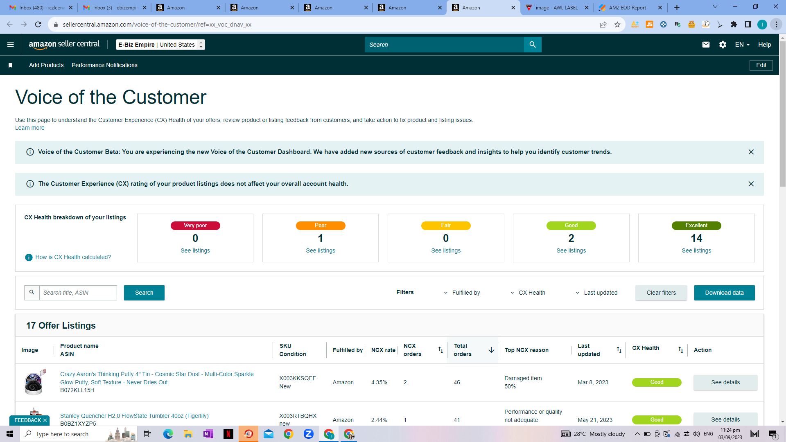See listings under Very poor
The height and width of the screenshot is (442, 786).
(x=195, y=250)
